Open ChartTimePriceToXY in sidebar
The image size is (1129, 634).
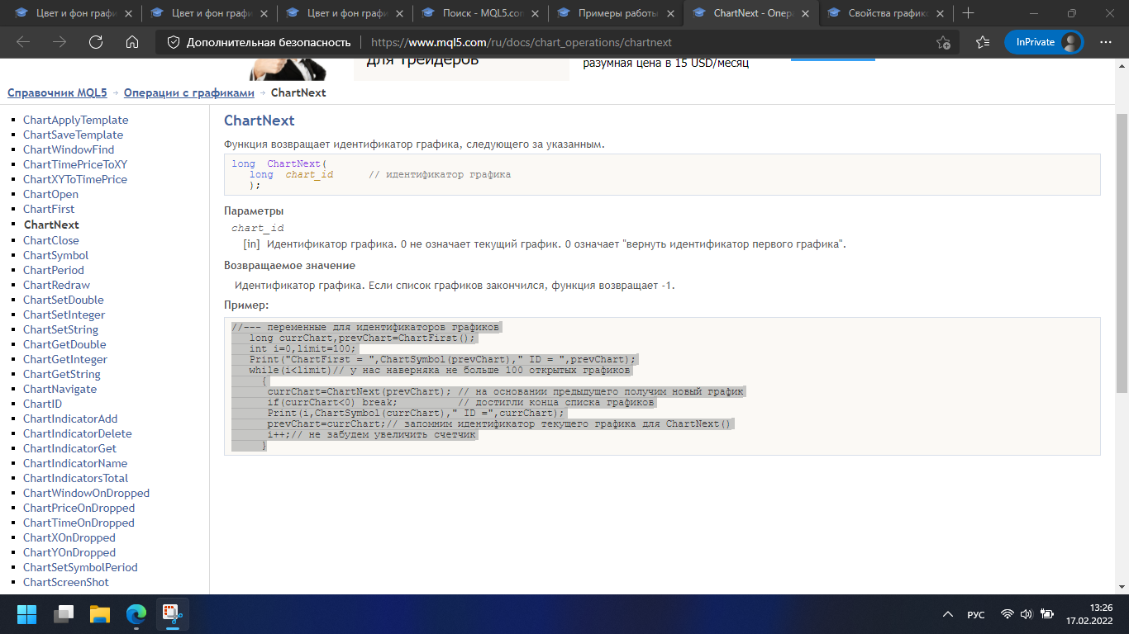(75, 164)
